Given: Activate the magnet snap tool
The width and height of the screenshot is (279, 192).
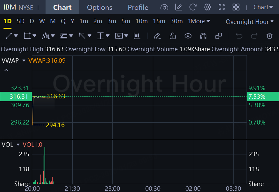Looking at the screenshot, I should 203,36.
